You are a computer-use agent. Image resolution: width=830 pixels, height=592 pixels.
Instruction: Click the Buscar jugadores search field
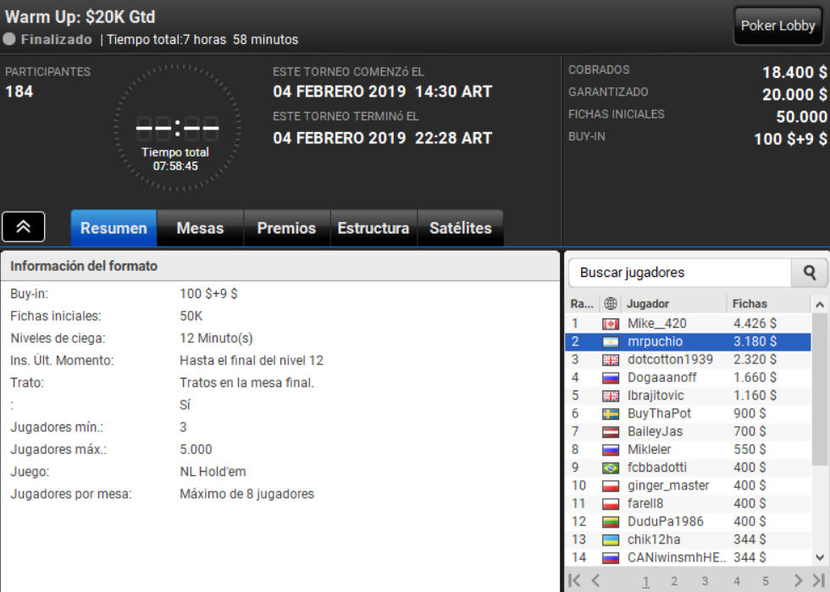pos(679,272)
